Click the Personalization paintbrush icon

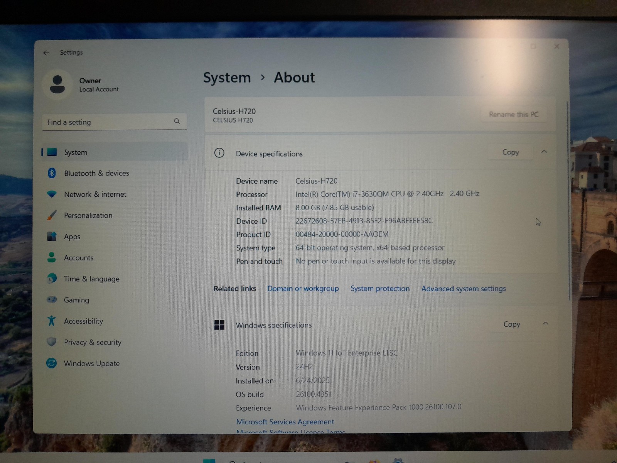[x=52, y=215]
